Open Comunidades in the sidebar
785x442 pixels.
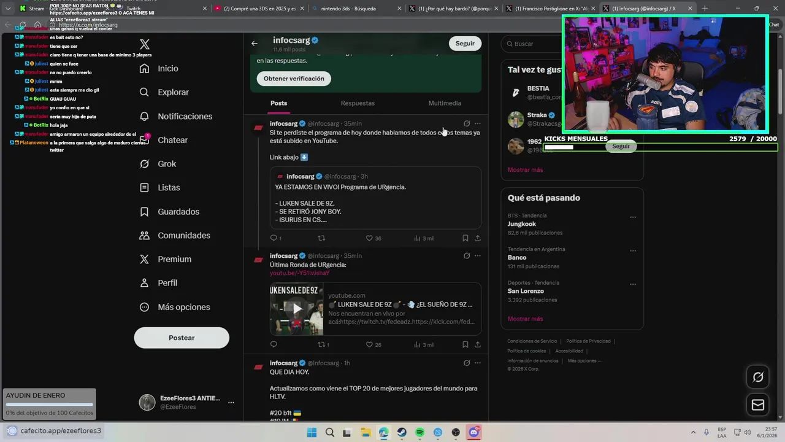point(175,235)
